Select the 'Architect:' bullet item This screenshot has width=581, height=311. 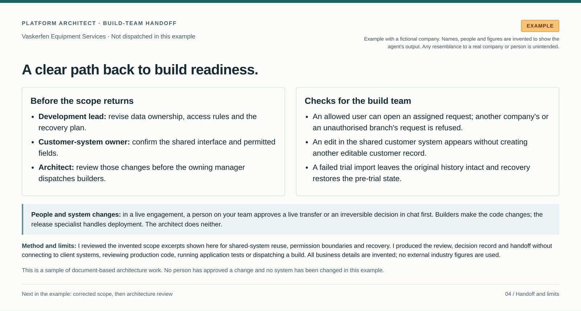pos(142,173)
